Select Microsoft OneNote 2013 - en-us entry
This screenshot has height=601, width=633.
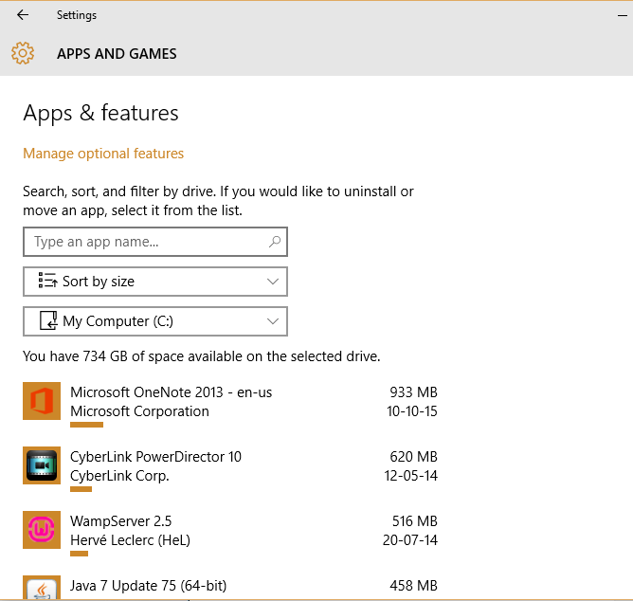[x=230, y=405]
